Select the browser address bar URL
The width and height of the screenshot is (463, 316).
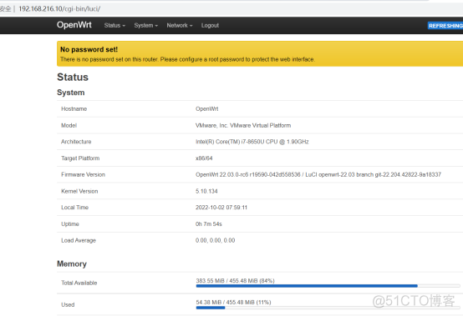[59, 9]
